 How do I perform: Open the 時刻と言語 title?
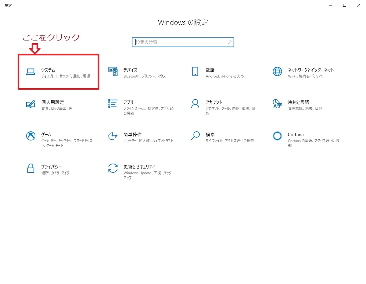[x=299, y=102]
